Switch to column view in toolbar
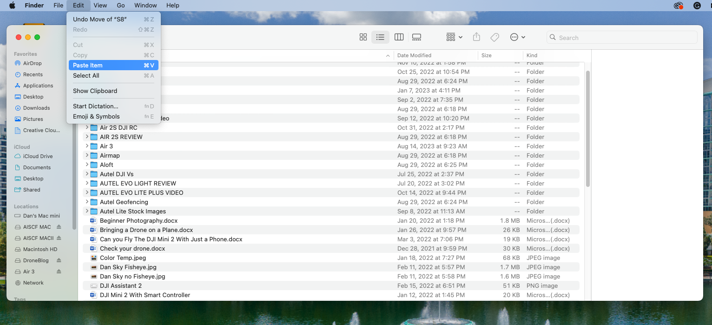Screen dimensions: 712x325 (399, 37)
